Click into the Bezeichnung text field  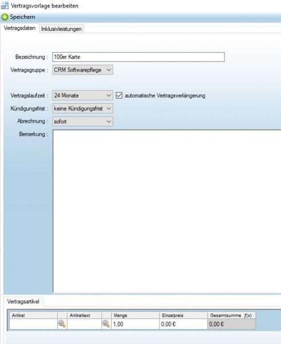(x=138, y=57)
